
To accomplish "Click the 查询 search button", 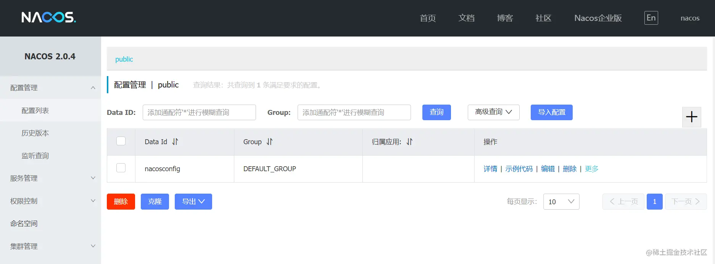I will pos(436,112).
